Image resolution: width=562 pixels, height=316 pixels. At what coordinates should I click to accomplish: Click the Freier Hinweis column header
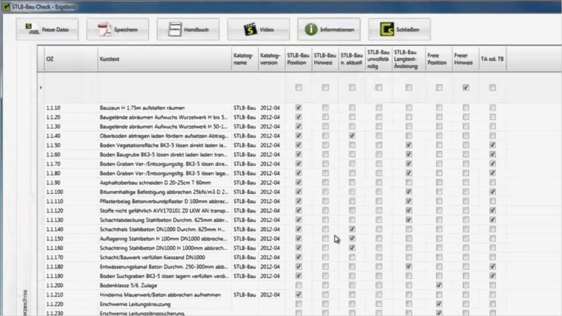466,59
